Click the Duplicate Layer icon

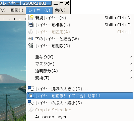31,25
